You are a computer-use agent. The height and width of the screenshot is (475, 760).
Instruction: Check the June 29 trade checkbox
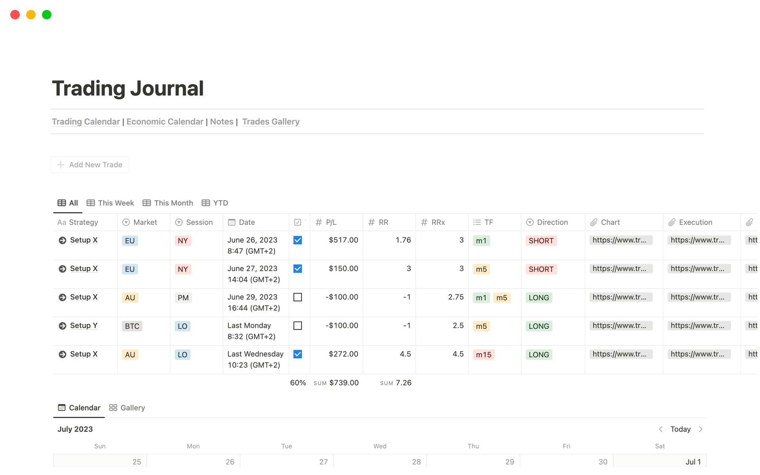click(298, 297)
